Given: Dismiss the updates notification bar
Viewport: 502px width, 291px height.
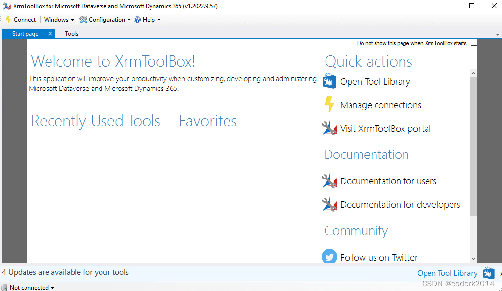Looking at the screenshot, I should 501,274.
